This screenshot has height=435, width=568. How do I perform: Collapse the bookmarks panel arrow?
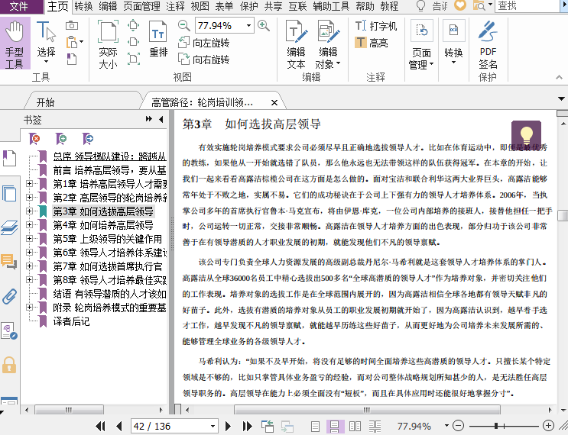point(161,119)
